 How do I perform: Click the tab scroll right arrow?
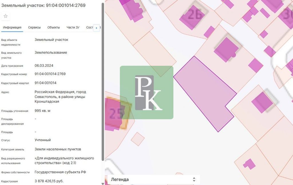[96, 28]
